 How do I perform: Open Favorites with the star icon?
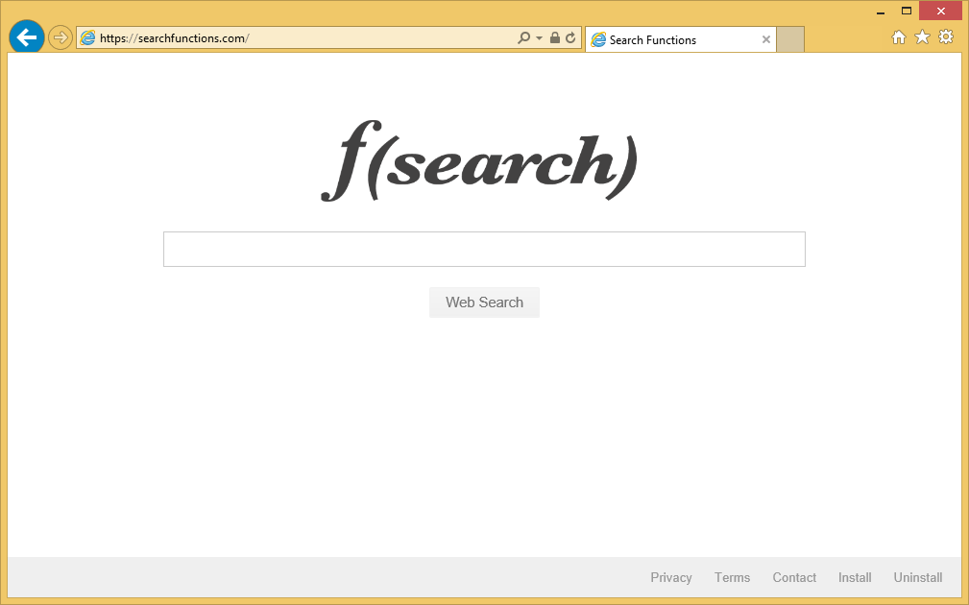point(922,37)
